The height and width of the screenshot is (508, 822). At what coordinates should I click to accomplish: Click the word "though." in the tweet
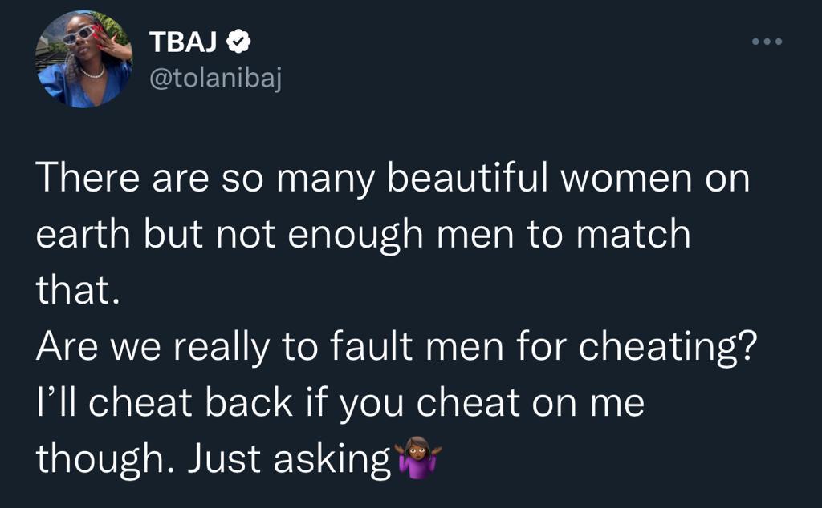tap(105, 460)
